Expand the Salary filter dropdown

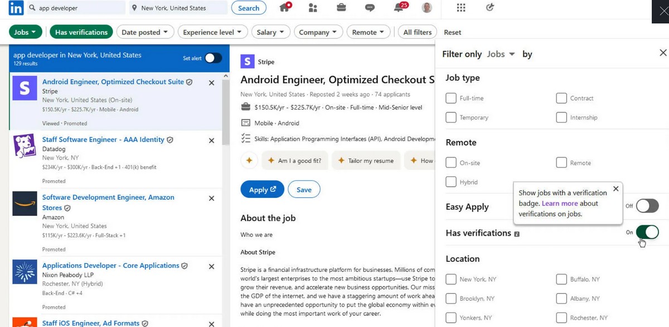pos(270,32)
